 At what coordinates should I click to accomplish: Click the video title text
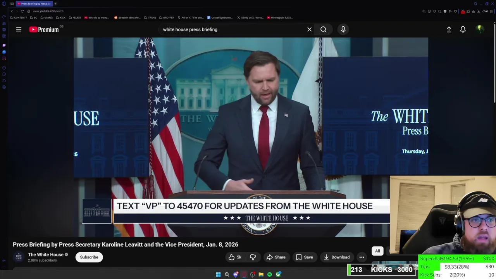[126, 245]
